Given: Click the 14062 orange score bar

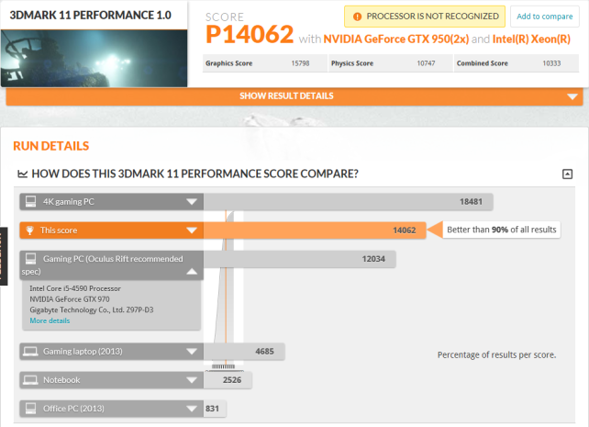Looking at the screenshot, I should 315,230.
